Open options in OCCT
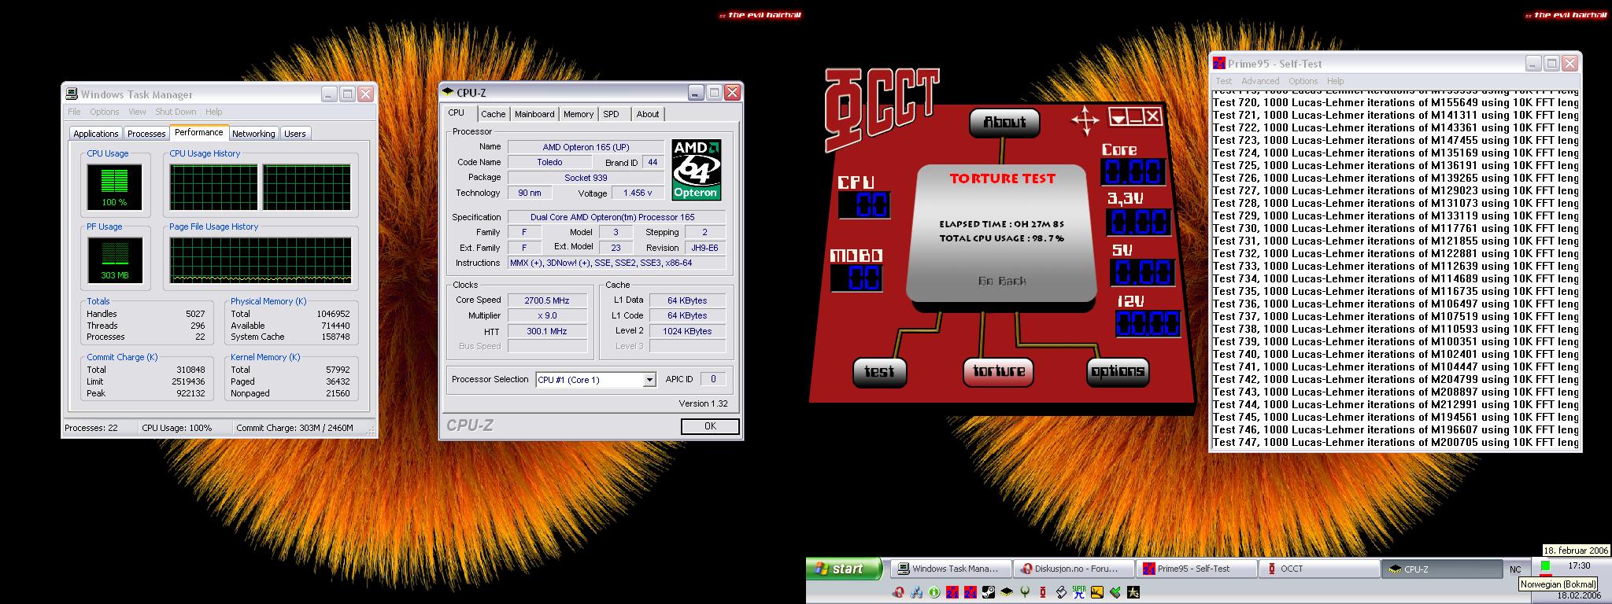 pyautogui.click(x=1117, y=371)
